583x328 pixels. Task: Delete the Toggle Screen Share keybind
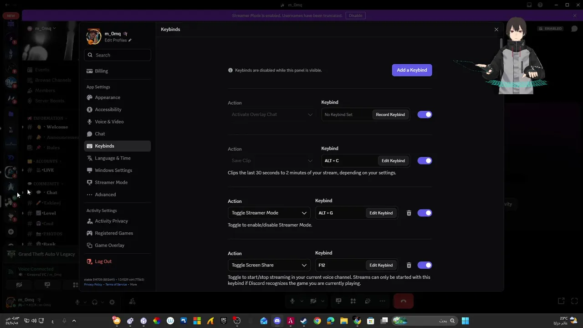(409, 265)
